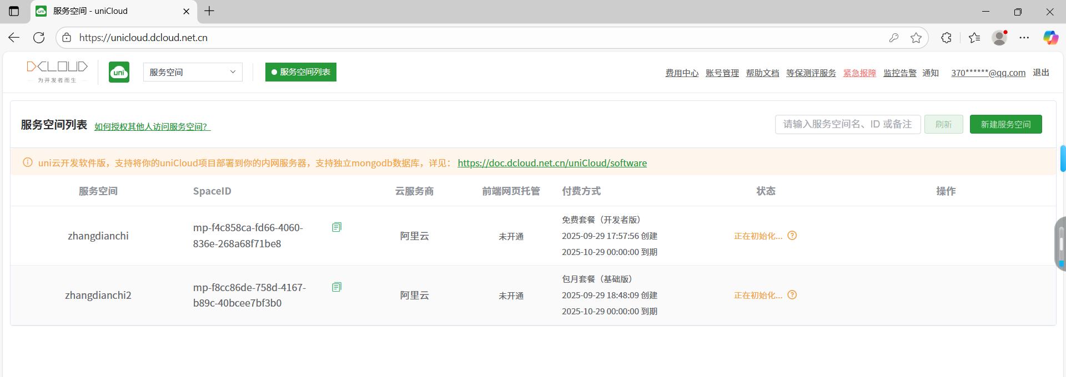Bookmark this page with star icon
The image size is (1066, 377).
[x=916, y=38]
